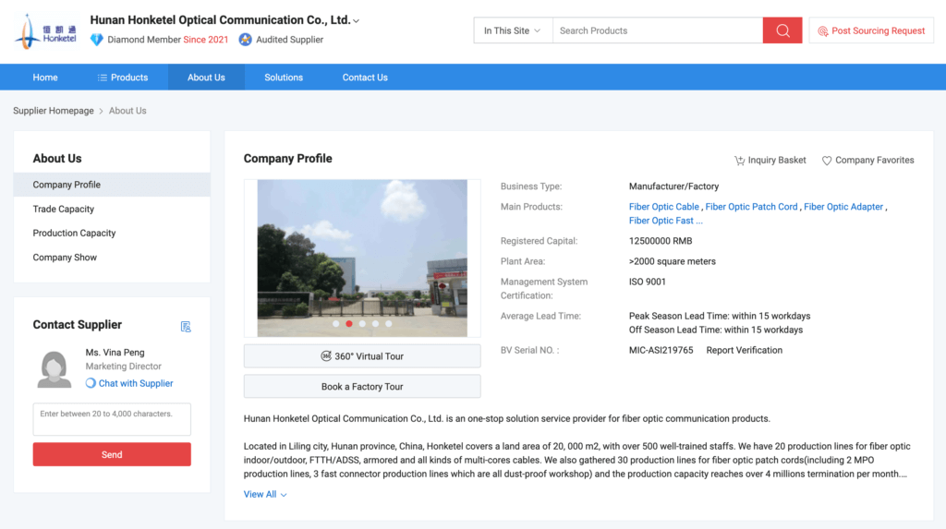This screenshot has width=946, height=529.
Task: Click the Ms. Vina Peng name text
Action: [115, 353]
